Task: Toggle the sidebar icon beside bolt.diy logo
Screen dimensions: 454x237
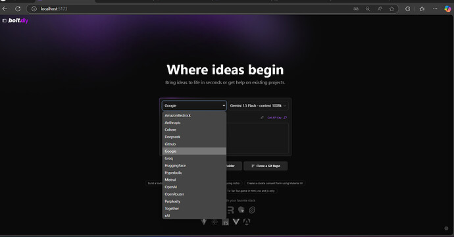Action: (5, 20)
